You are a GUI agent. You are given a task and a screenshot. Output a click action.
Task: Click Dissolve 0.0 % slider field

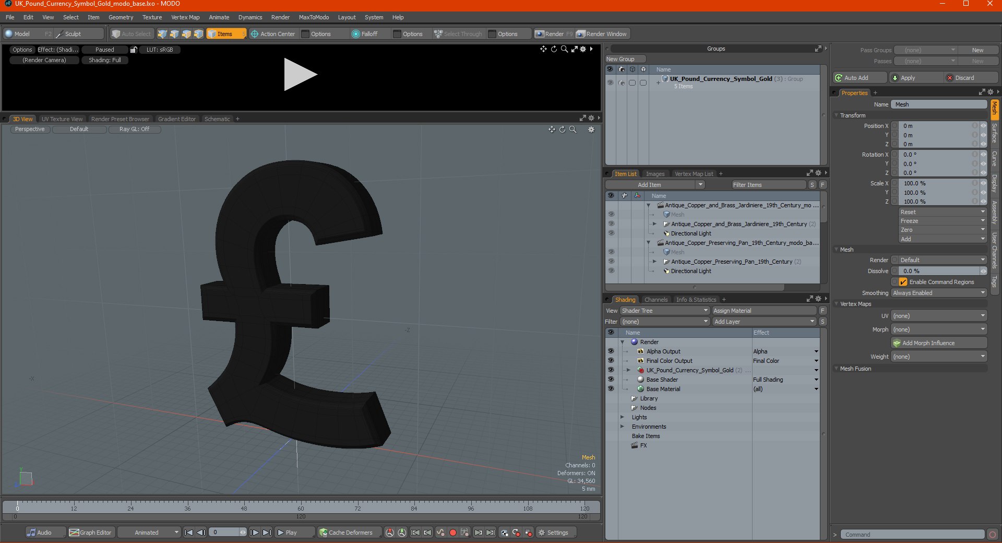click(938, 271)
